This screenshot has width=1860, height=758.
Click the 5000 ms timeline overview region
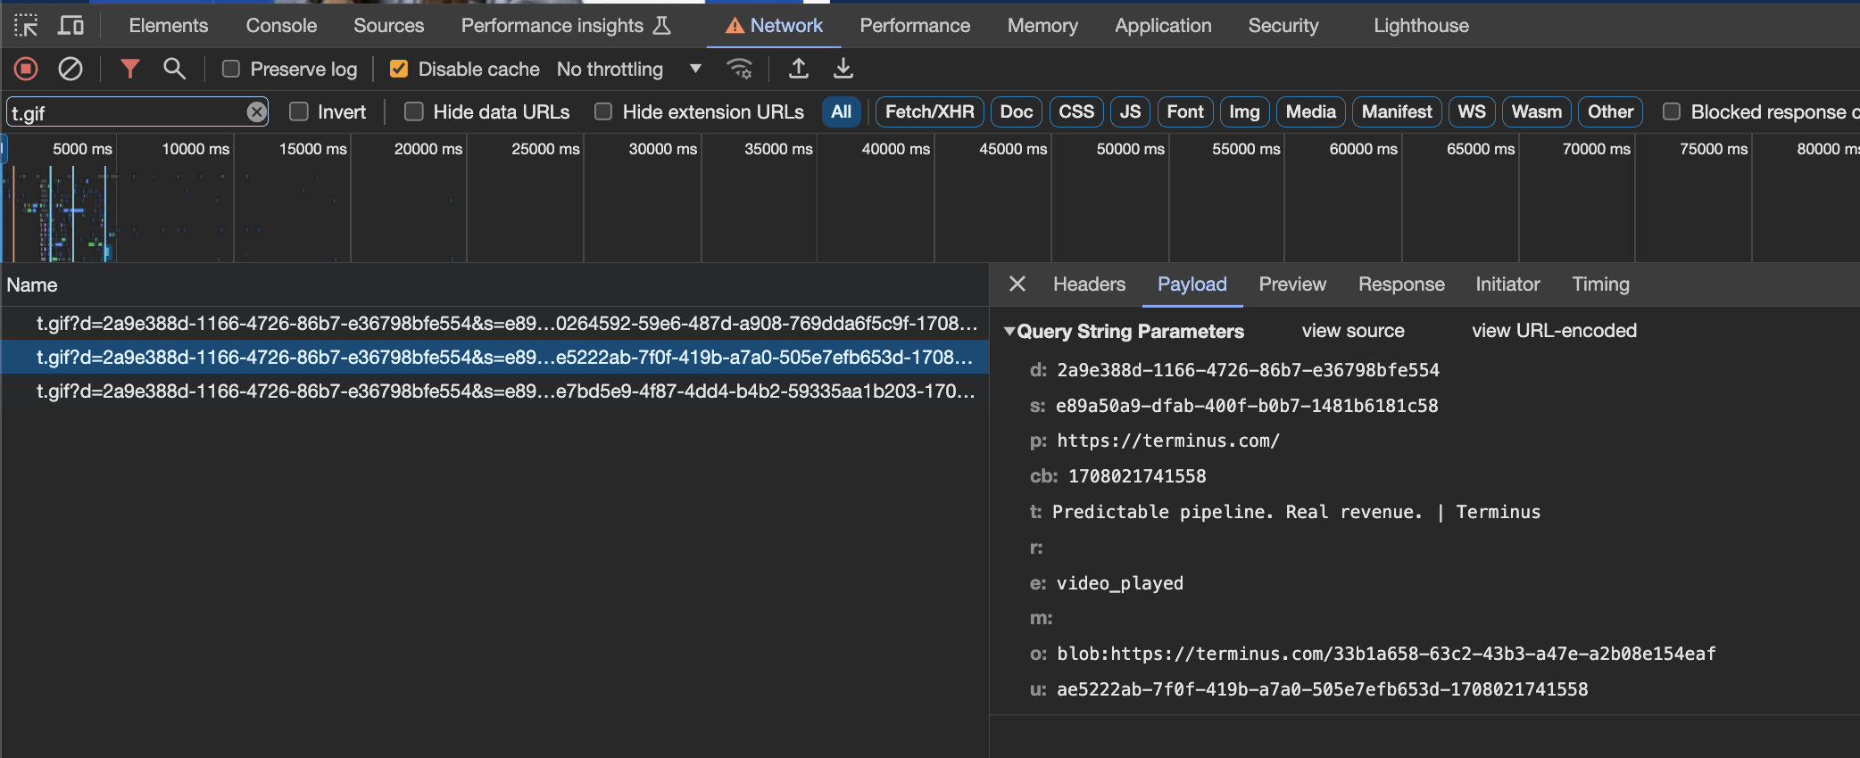pyautogui.click(x=82, y=149)
